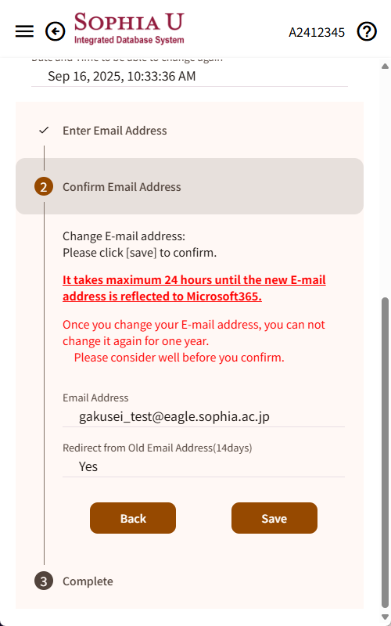Click the red Microsoft365 24 hours warning link
Image resolution: width=391 pixels, height=626 pixels.
pyautogui.click(x=194, y=288)
